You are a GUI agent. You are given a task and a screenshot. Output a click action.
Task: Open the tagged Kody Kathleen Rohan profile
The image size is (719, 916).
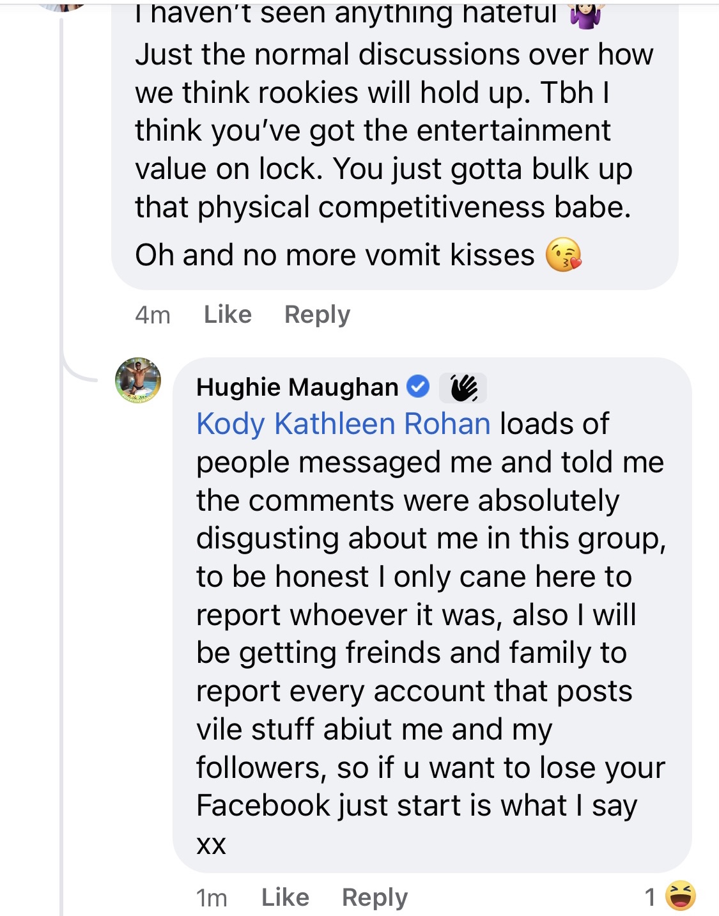343,424
